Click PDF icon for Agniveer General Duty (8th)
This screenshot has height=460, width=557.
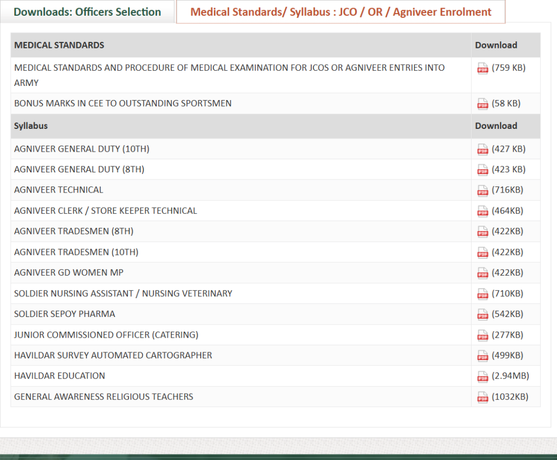(x=482, y=170)
